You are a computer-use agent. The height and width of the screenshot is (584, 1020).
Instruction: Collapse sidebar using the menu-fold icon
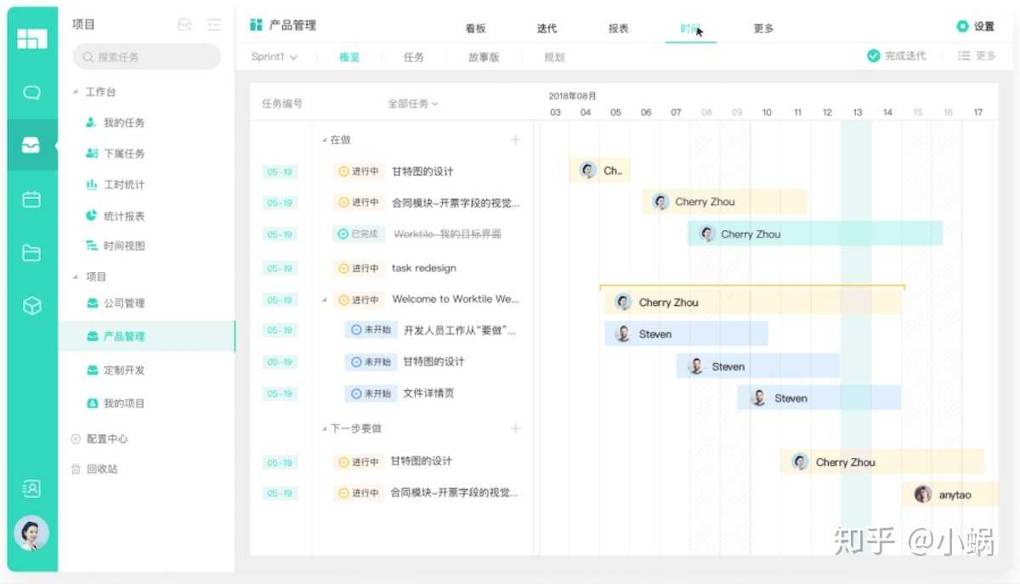[213, 26]
